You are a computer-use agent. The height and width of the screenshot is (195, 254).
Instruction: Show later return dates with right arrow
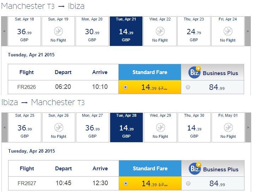(248, 128)
